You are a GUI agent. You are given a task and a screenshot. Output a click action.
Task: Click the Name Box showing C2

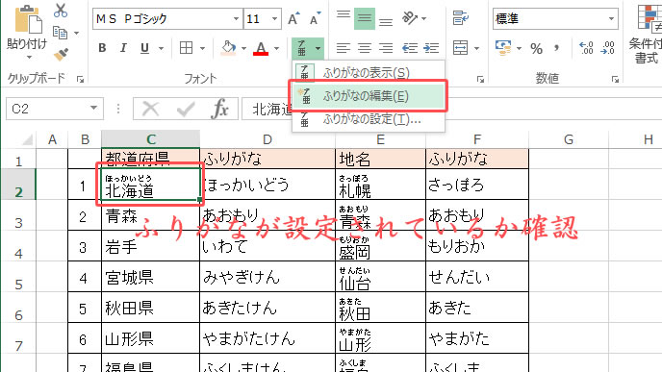pyautogui.click(x=54, y=110)
